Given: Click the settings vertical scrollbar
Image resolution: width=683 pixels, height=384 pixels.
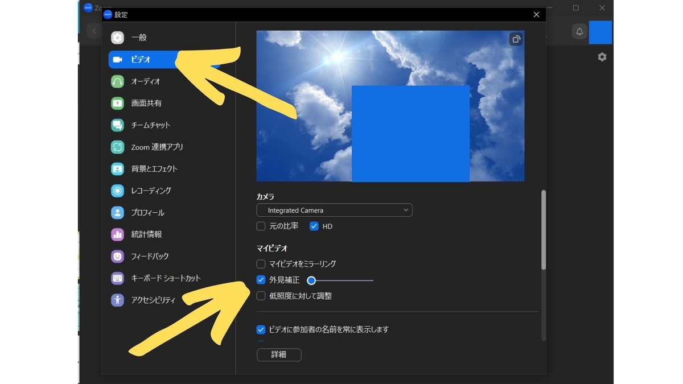Looking at the screenshot, I should [544, 230].
